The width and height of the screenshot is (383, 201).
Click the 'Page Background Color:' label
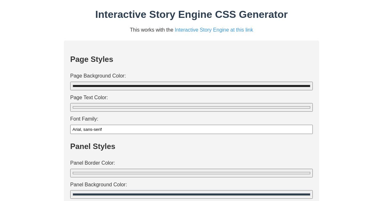(98, 76)
